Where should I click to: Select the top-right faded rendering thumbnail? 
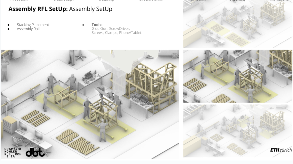(x=237, y=24)
